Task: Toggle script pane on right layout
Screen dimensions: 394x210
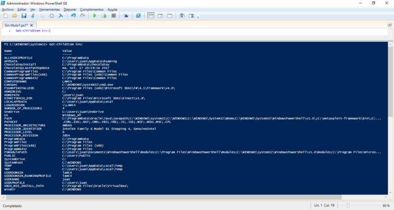Action: point(160,16)
